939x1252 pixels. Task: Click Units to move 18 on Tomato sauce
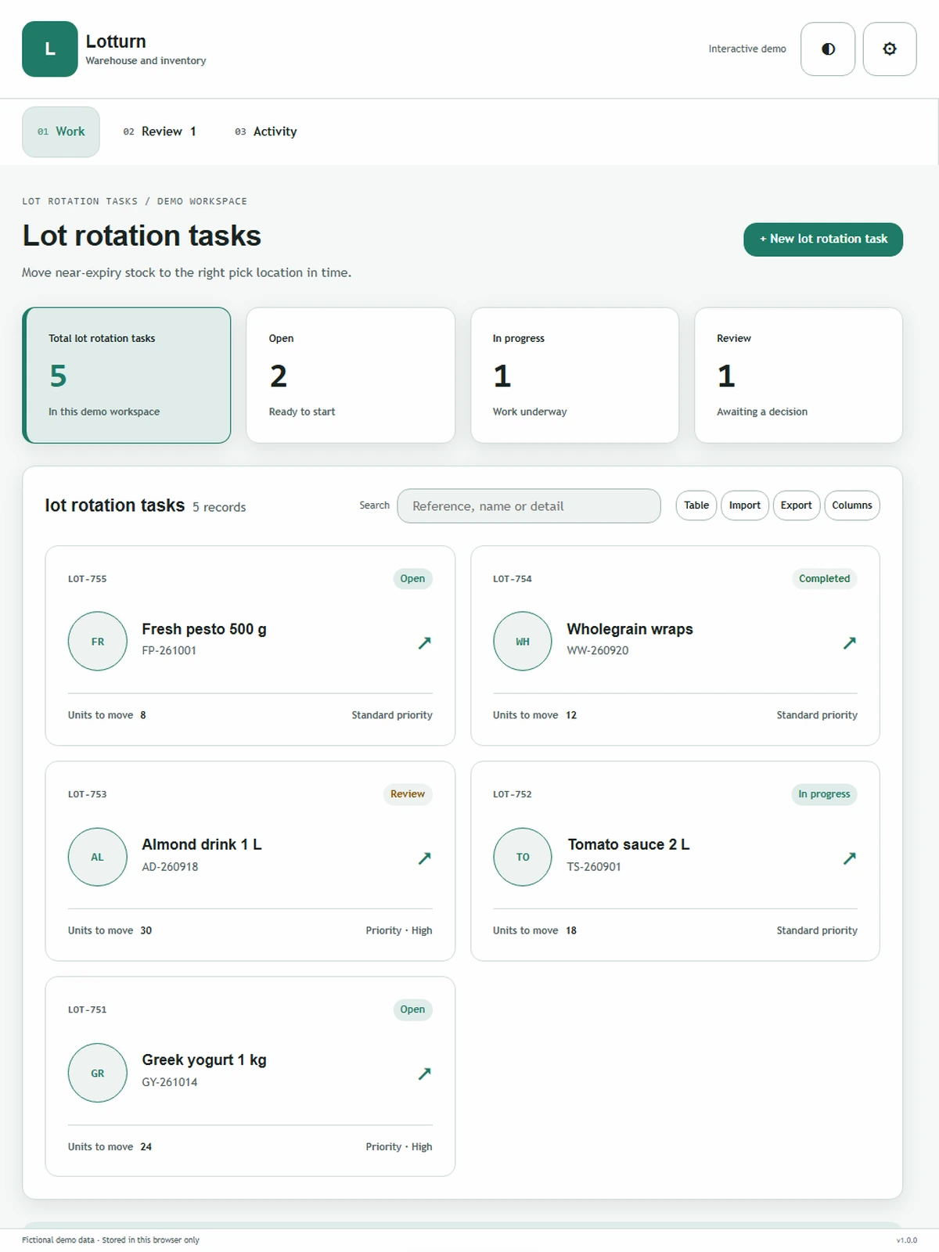pyautogui.click(x=534, y=930)
